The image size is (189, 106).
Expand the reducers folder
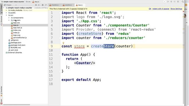point(9,20)
